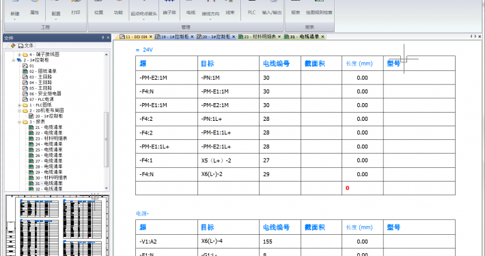
Task: Click the = 24V section heading
Action: 144,50
